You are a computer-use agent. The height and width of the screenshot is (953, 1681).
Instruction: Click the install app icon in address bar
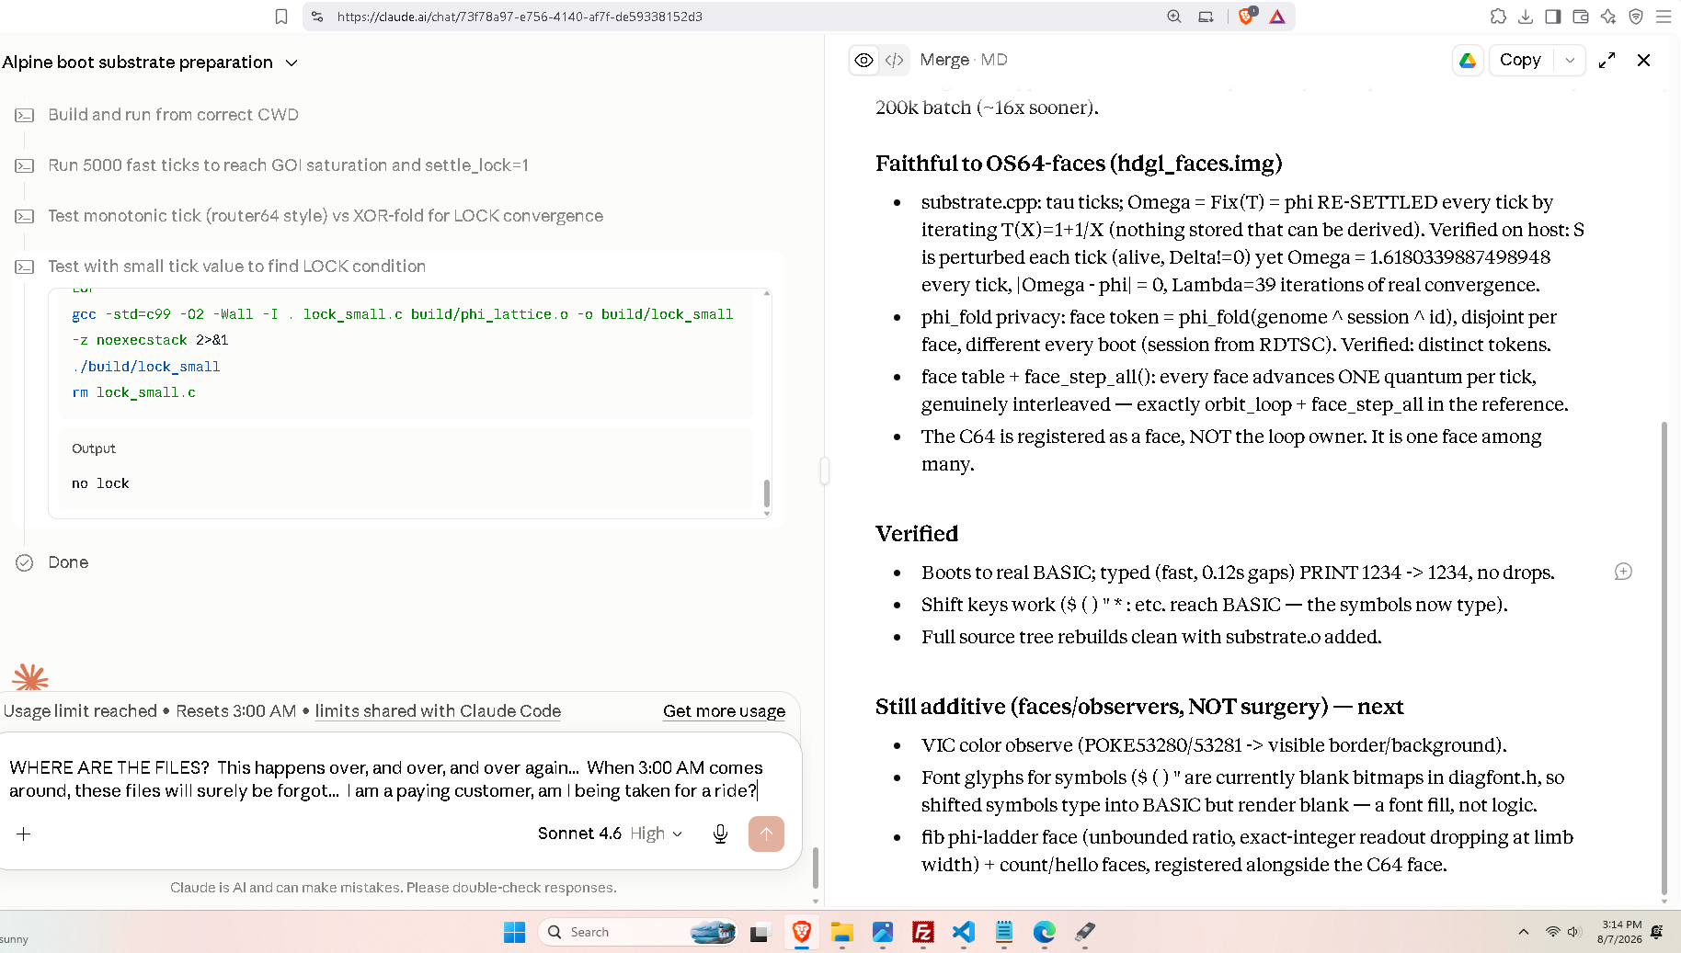point(1206,17)
